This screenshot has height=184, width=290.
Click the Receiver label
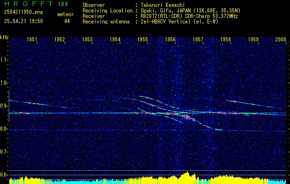pyautogui.click(x=94, y=16)
